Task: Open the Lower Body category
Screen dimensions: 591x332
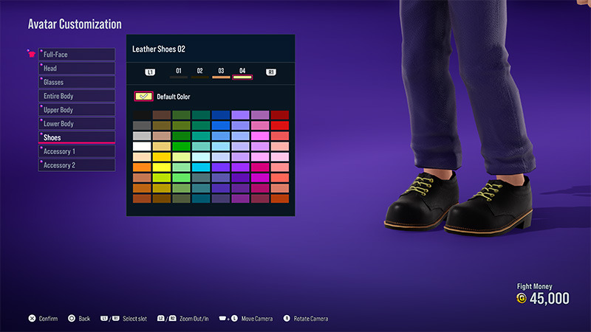Action: [77, 123]
